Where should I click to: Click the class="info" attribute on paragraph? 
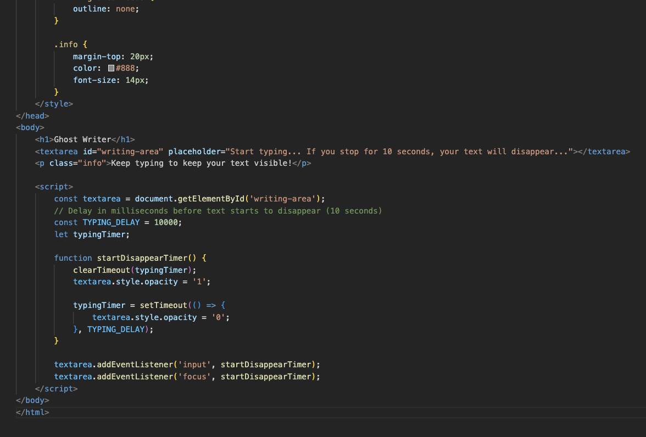coord(78,163)
